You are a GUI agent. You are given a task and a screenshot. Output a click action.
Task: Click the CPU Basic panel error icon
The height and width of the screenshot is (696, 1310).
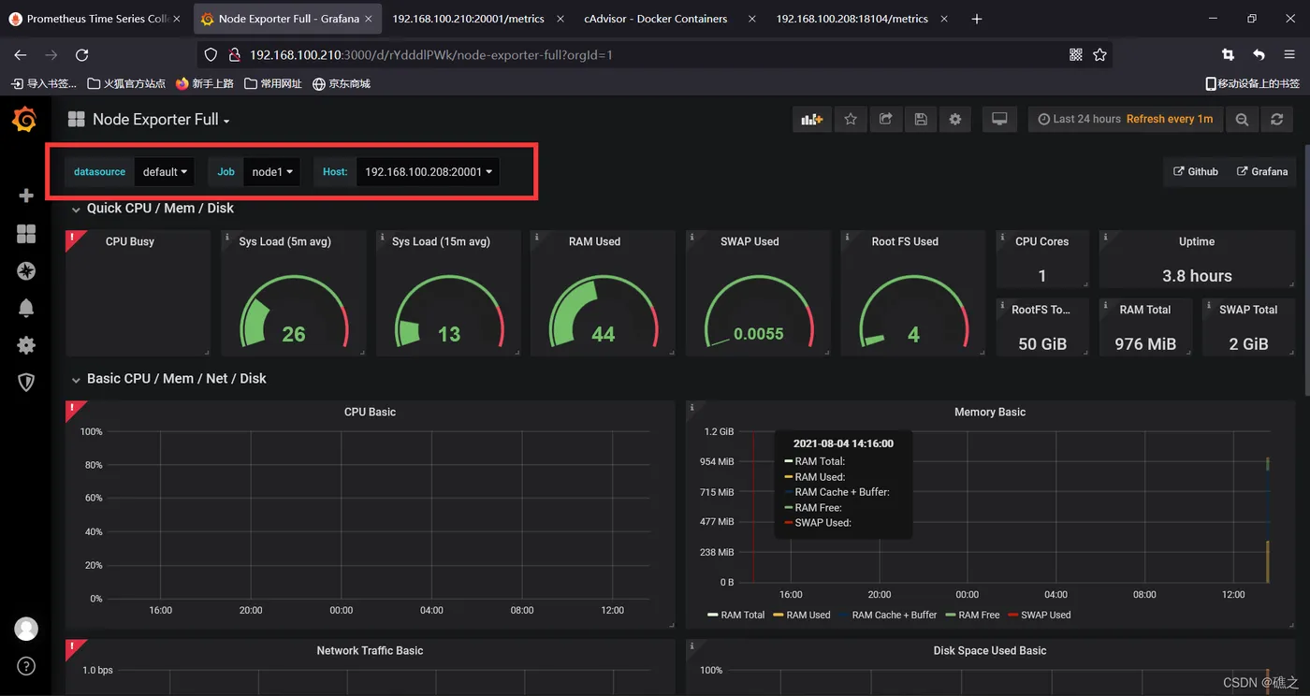click(73, 408)
